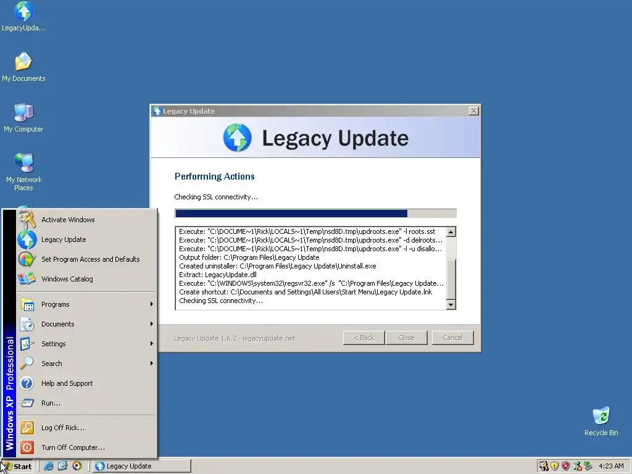Viewport: 632px width, 474px height.
Task: Open Windows Catalog from Start menu
Action: point(86,279)
